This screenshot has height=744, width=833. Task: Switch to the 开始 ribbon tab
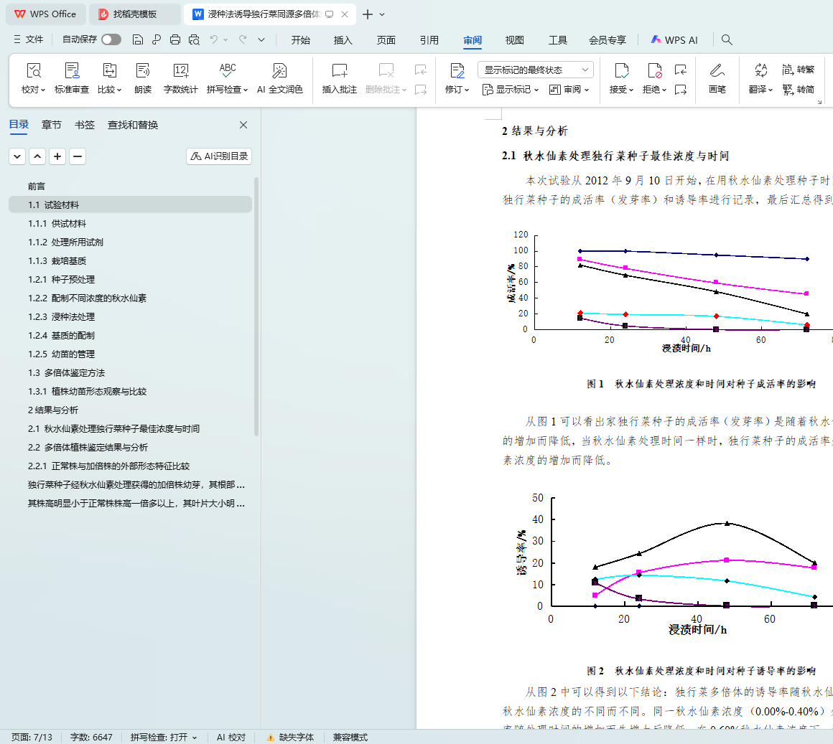301,40
